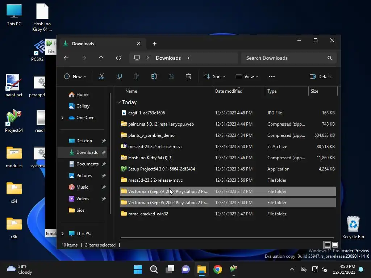Select the ezgif-1-ac753e1696 file
The image size is (371, 278).
coord(228,113)
